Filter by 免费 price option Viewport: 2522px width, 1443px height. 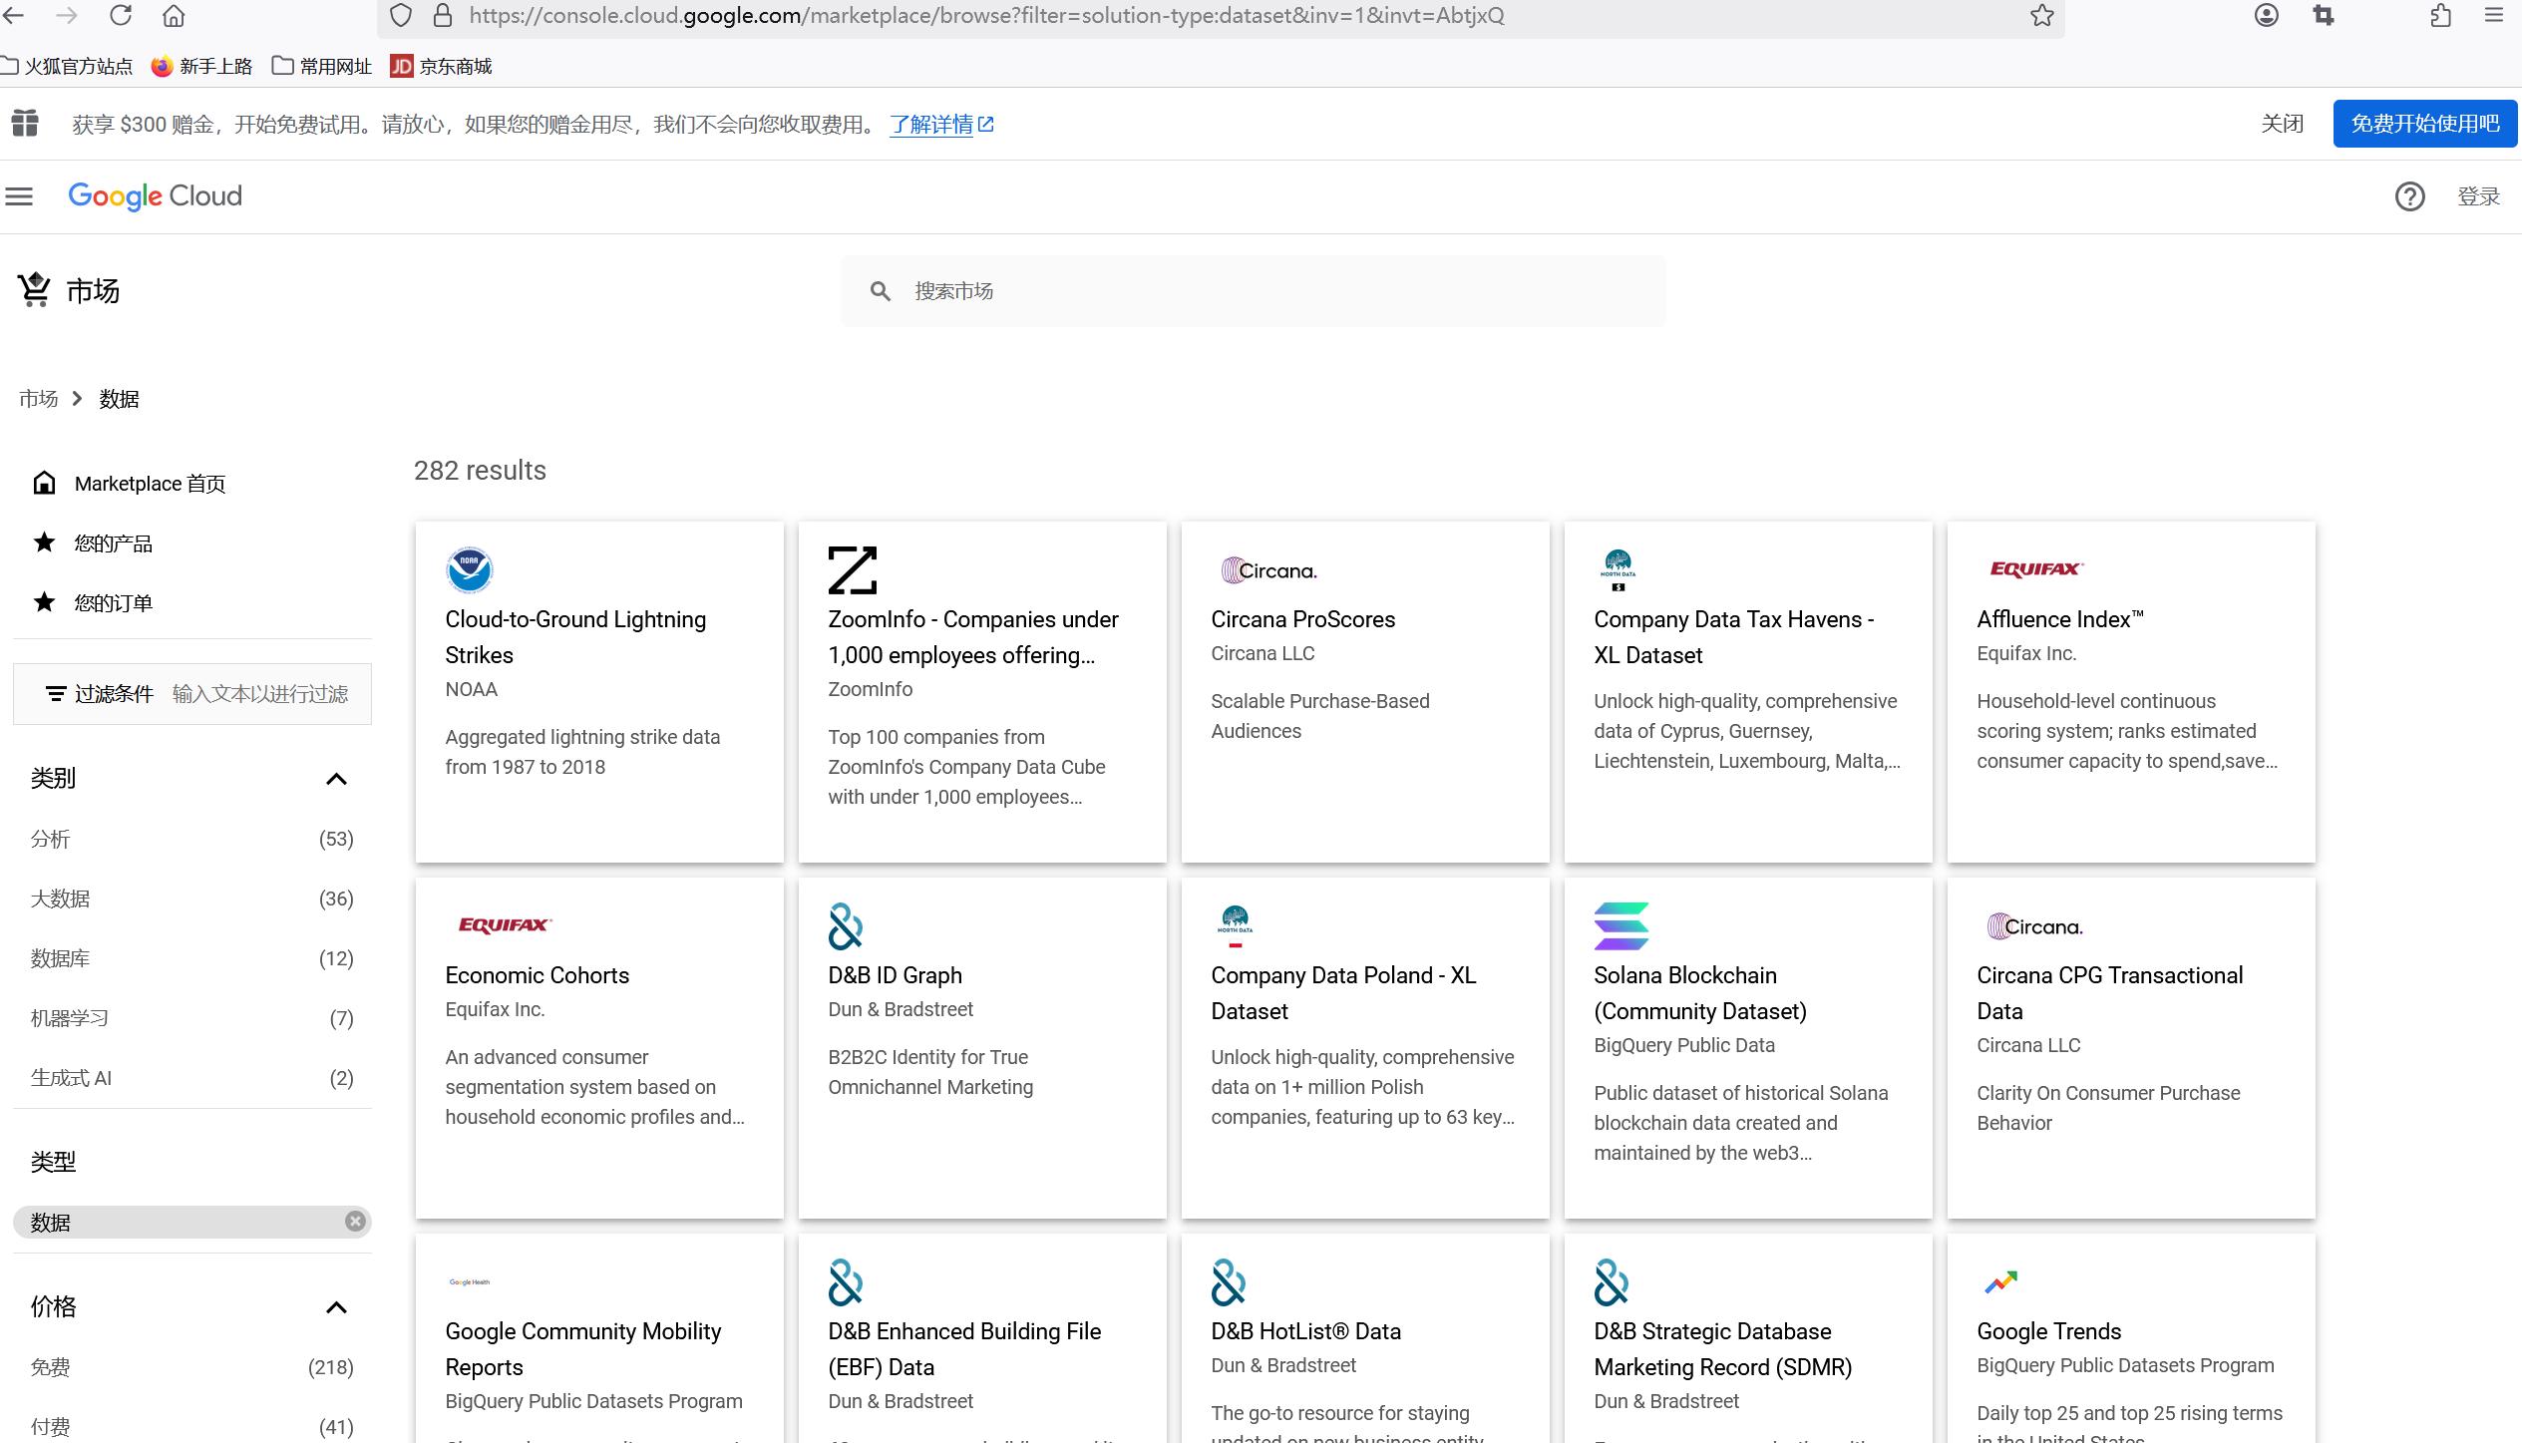pyautogui.click(x=192, y=1367)
